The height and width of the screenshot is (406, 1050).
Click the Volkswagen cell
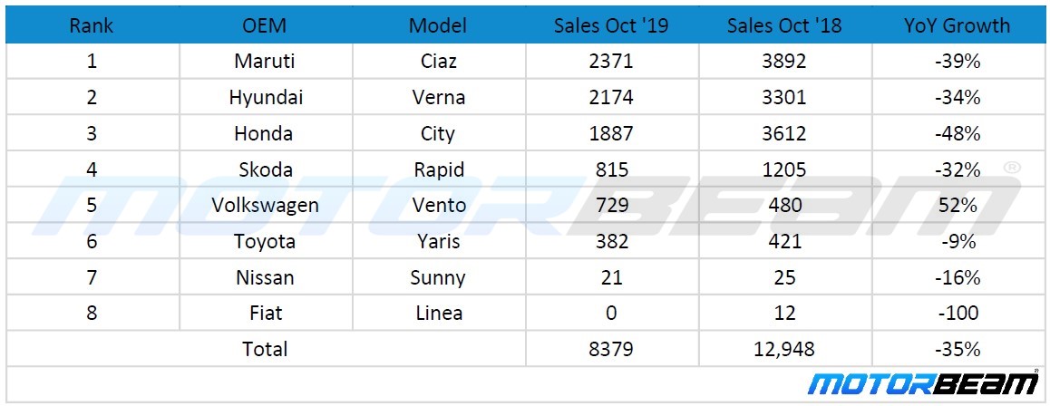pyautogui.click(x=266, y=206)
